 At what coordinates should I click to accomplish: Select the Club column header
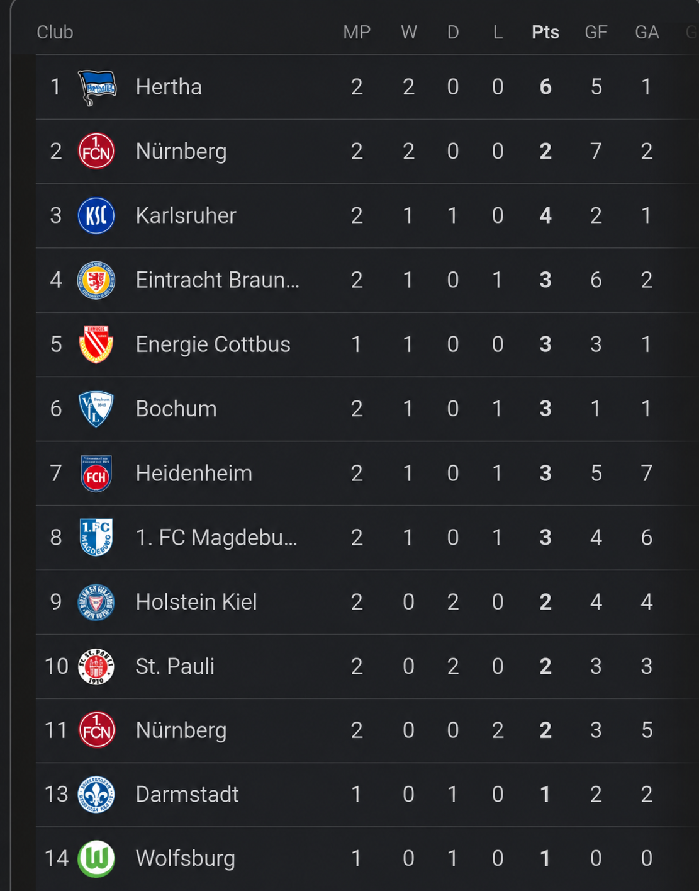(x=55, y=32)
